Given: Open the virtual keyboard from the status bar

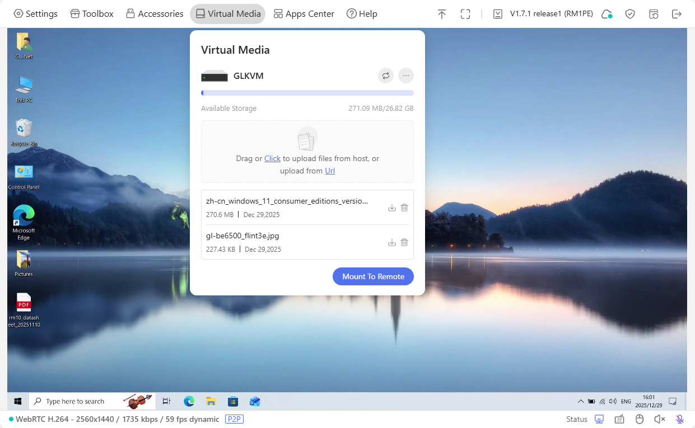Looking at the screenshot, I should (619, 418).
